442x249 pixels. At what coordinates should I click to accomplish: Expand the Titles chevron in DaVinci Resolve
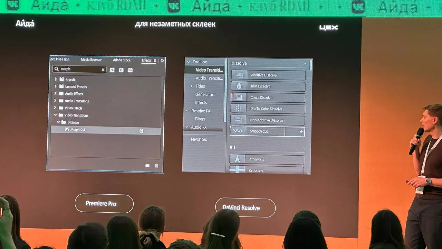[192, 86]
